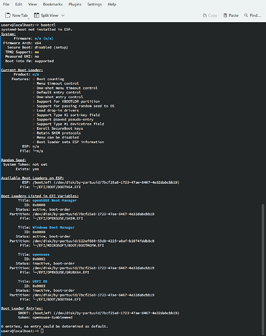266x336 pixels.
Task: Click '0 entries, no entry could be determined' line
Action: (54, 327)
